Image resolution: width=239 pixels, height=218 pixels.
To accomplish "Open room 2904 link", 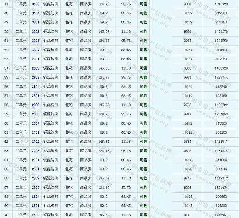I will click(35, 86).
